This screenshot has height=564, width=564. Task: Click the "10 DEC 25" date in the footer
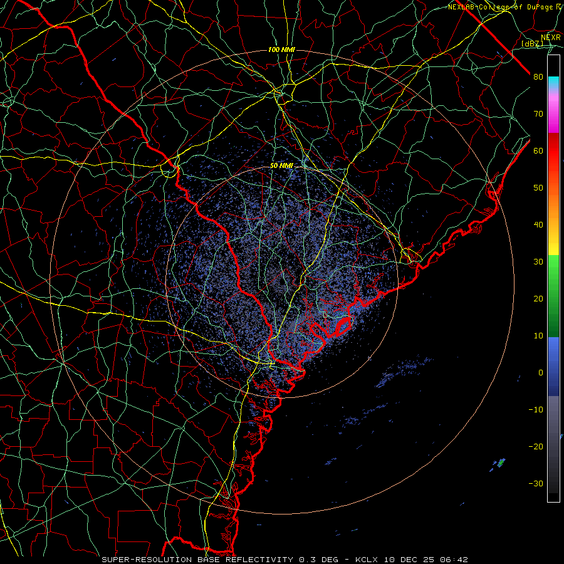(x=409, y=560)
